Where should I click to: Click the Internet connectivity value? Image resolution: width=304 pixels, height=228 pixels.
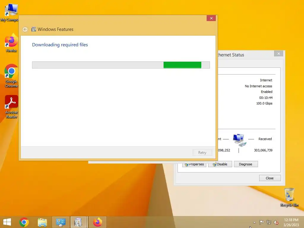click(x=266, y=80)
